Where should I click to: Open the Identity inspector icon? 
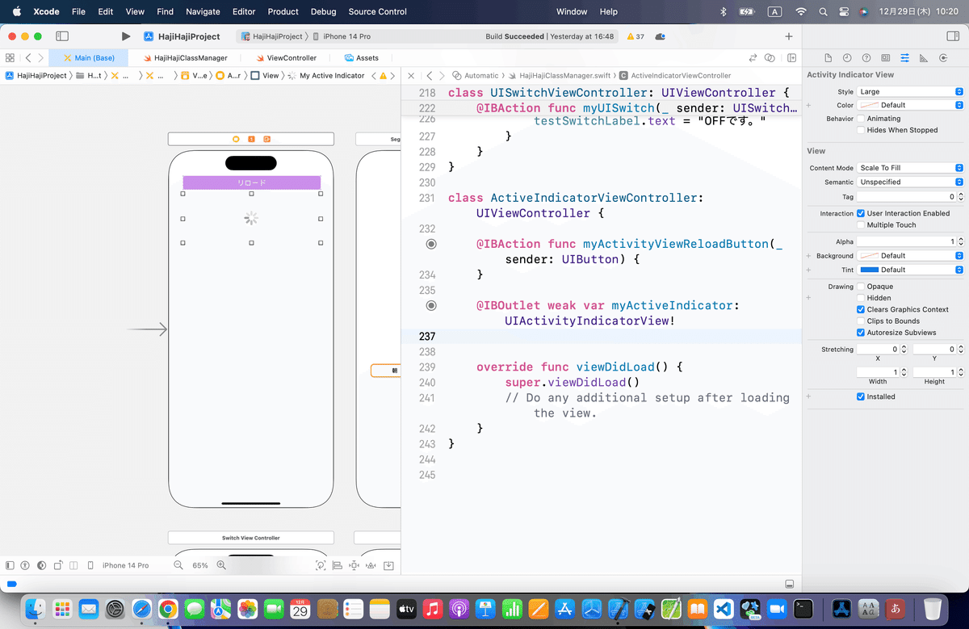tap(886, 58)
